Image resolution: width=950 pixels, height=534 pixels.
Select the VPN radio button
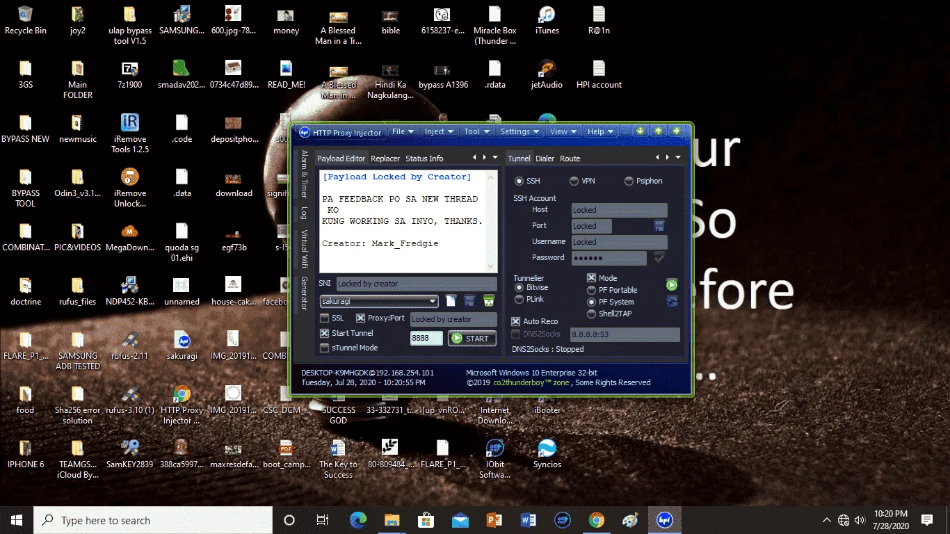574,181
